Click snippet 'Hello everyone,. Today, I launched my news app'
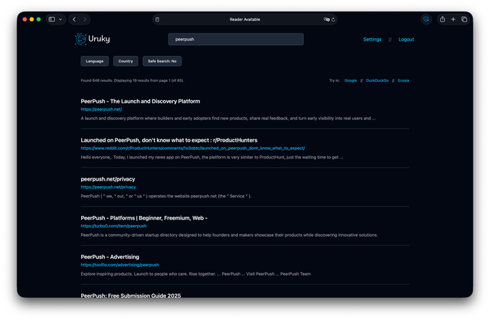This screenshot has width=490, height=320. click(212, 157)
